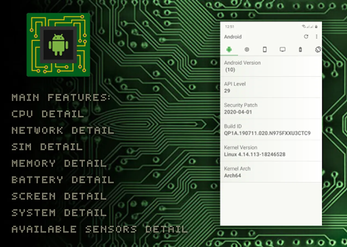Select the green Android robot tab
This screenshot has height=247, width=347.
point(229,49)
